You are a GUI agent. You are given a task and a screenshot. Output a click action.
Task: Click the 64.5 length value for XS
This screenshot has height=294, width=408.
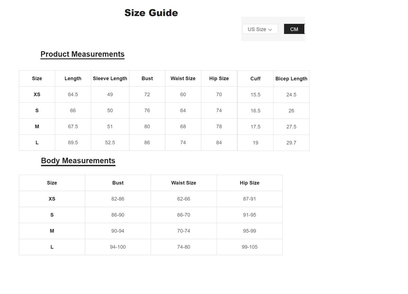[73, 95]
